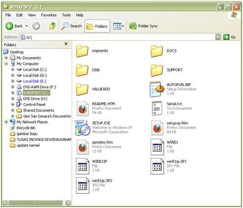Image resolution: width=243 pixels, height=208 pixels.
Task: Select the I386 folder icon
Action: (82, 70)
